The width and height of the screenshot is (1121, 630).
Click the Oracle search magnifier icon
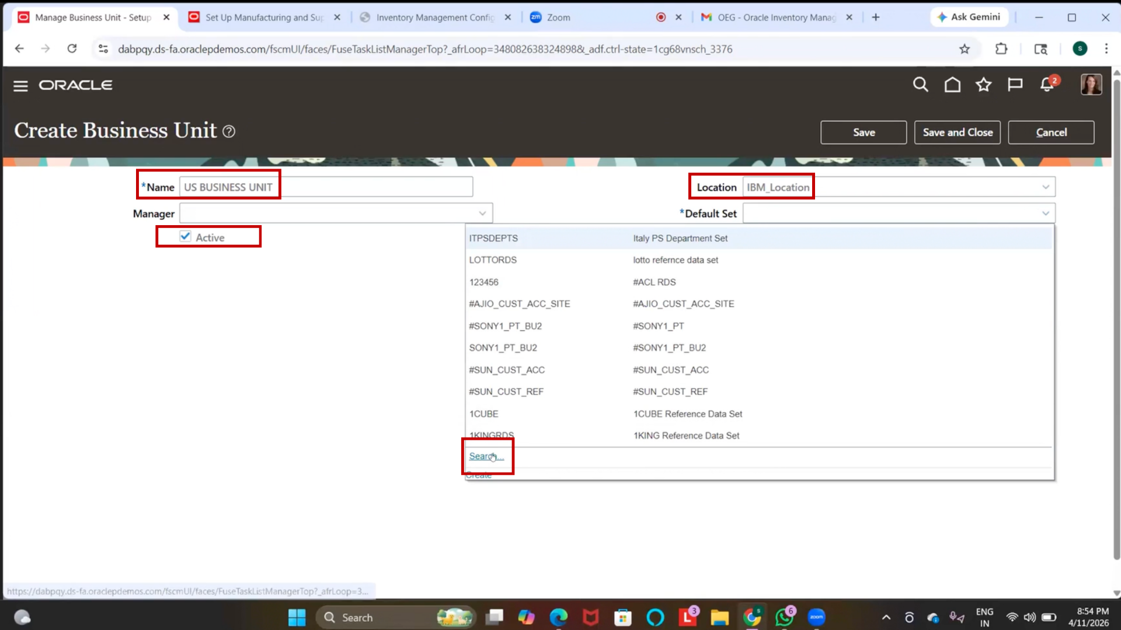coord(920,85)
